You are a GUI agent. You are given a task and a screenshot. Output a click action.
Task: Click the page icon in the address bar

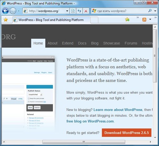pyautogui.click(x=25, y=11)
